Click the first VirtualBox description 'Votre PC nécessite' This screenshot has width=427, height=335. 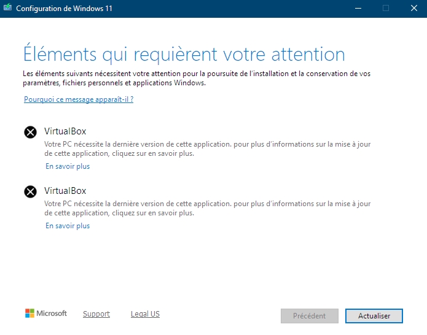click(x=208, y=148)
